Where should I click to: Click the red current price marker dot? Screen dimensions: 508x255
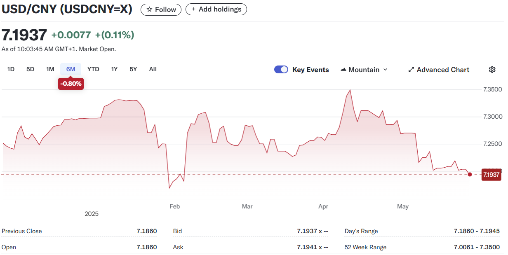(470, 175)
